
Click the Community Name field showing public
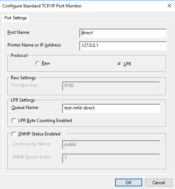111,145
